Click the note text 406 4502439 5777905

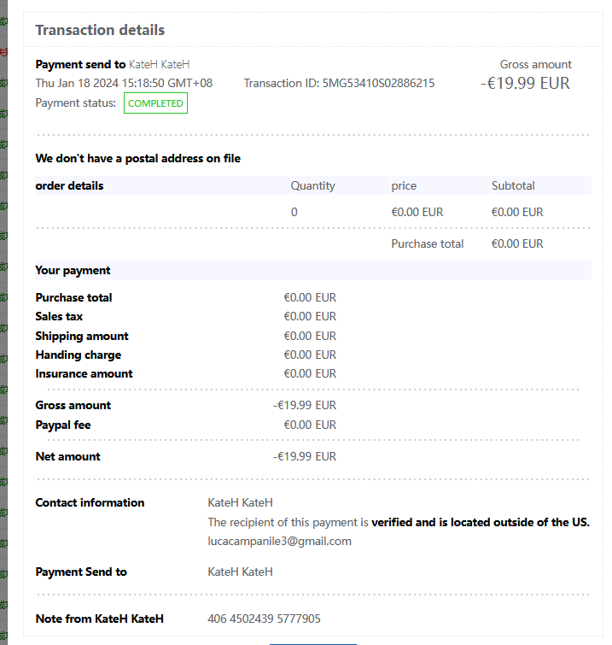click(264, 619)
